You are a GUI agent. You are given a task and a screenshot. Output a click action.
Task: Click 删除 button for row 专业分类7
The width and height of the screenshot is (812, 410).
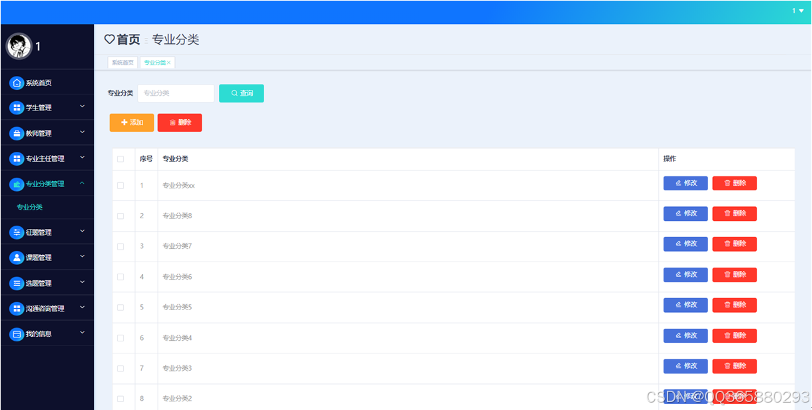tap(735, 244)
